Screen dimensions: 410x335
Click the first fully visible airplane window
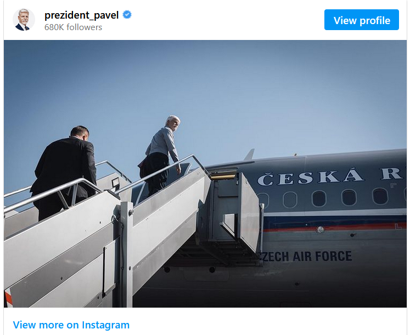[290, 200]
